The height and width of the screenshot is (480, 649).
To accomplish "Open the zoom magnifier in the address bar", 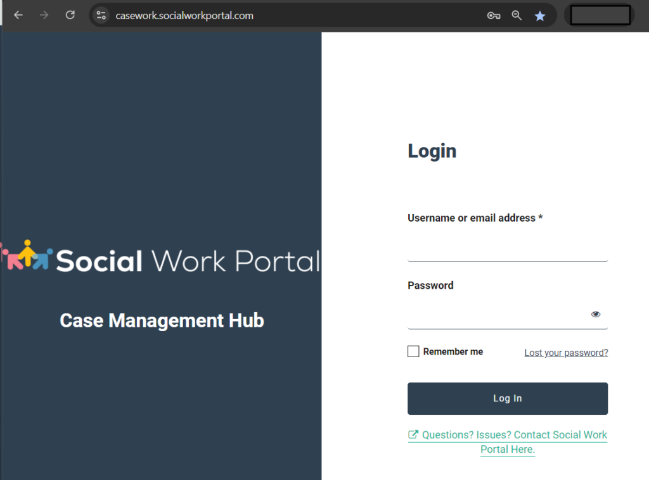I will [x=517, y=15].
